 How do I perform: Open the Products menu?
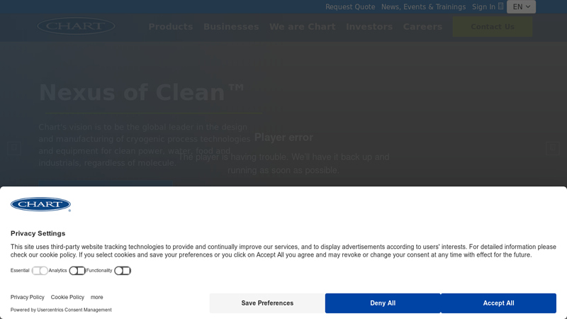(x=171, y=27)
